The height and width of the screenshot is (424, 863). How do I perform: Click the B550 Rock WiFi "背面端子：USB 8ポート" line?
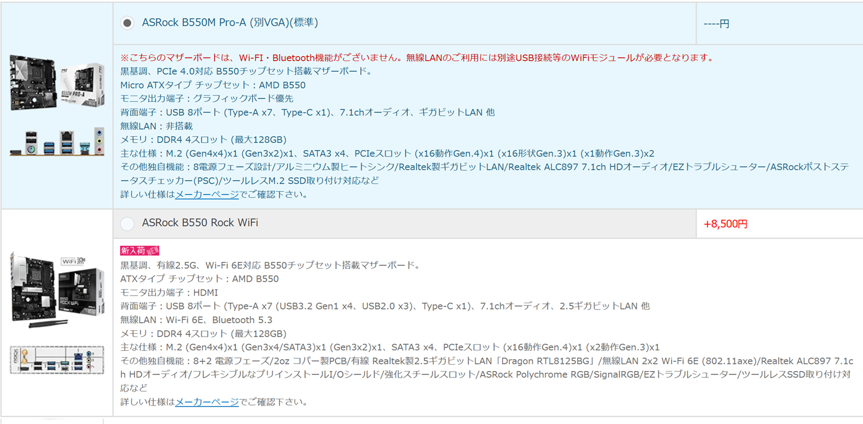point(385,306)
